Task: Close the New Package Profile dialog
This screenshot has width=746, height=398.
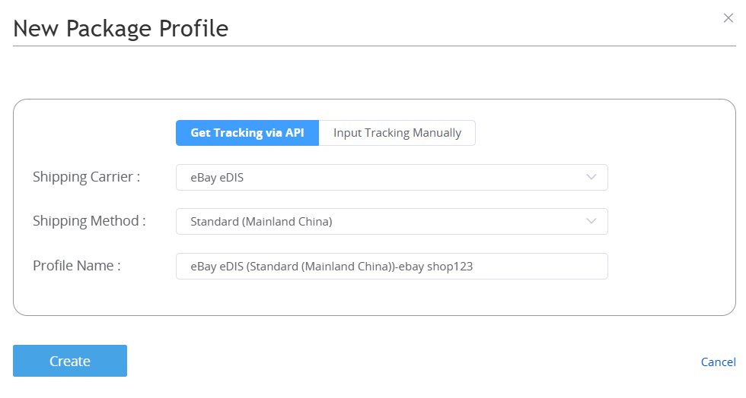Action: click(728, 18)
